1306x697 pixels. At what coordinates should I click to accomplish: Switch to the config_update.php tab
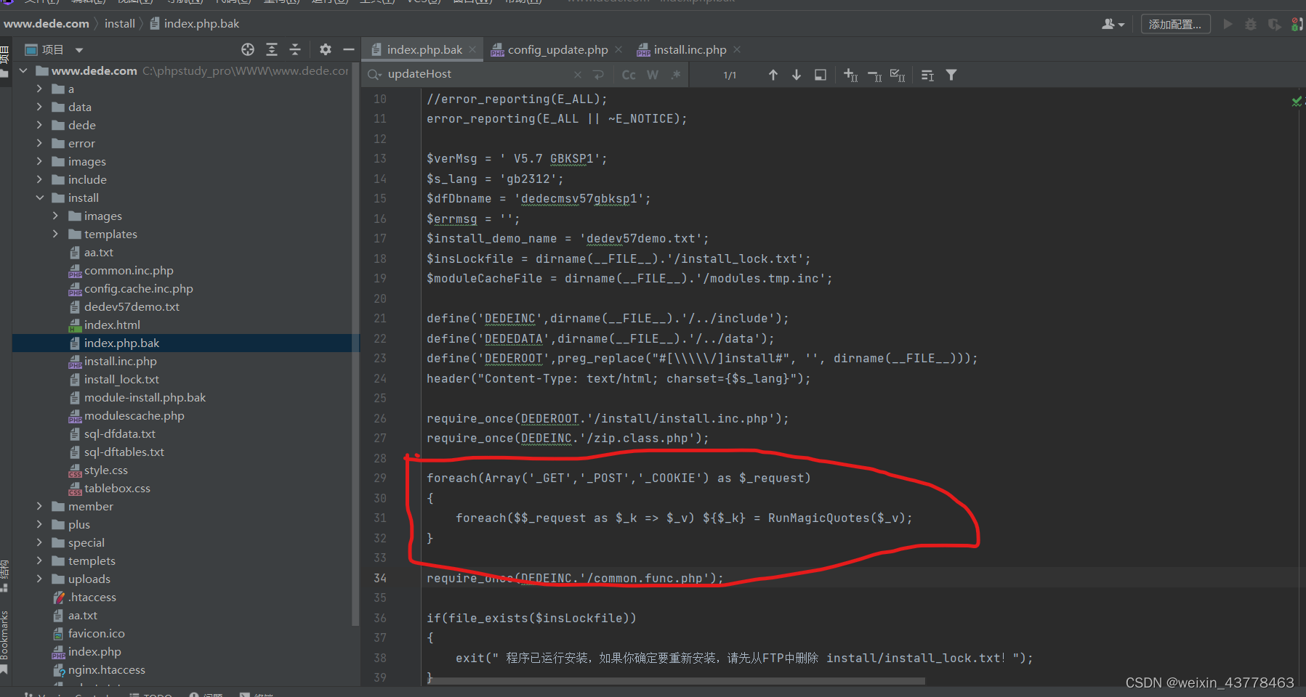pos(558,49)
